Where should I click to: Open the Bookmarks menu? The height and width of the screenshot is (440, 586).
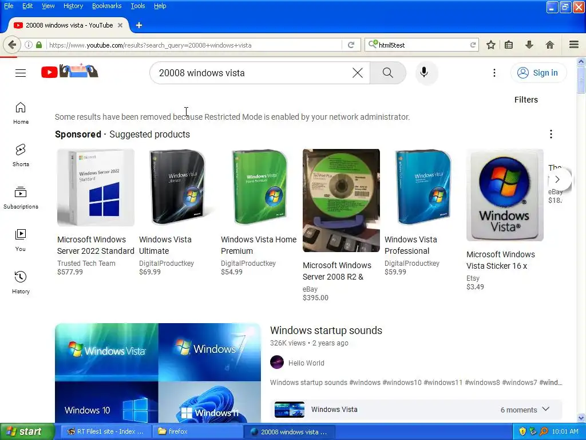click(x=106, y=6)
